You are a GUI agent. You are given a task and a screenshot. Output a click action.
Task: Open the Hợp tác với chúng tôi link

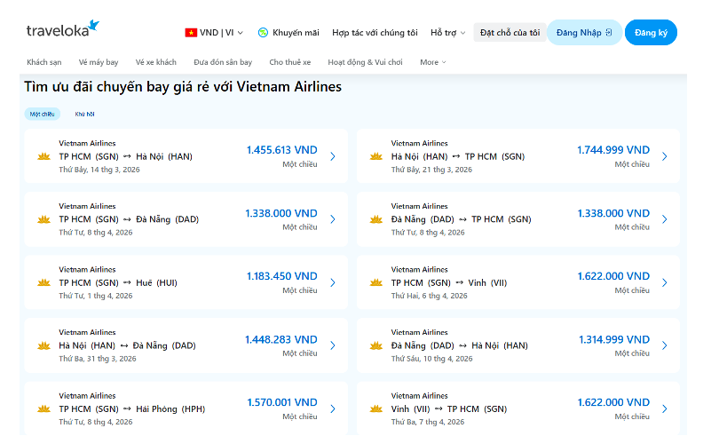pyautogui.click(x=375, y=33)
